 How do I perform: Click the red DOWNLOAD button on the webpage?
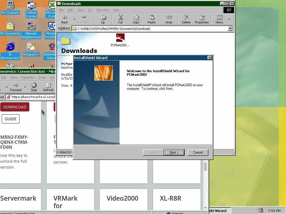coord(15,107)
